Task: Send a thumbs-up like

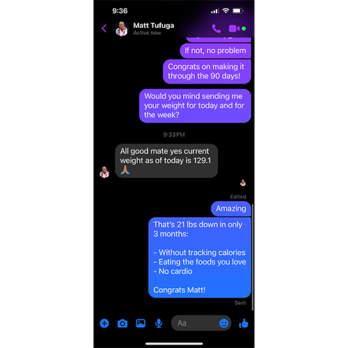Action: pos(244,323)
